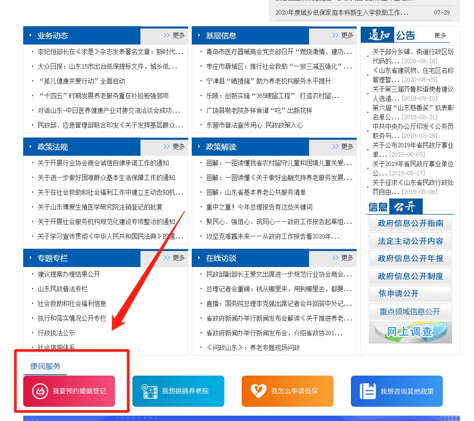Open the 专题专栏 section header
Image resolution: width=474 pixels, height=421 pixels.
pos(53,258)
